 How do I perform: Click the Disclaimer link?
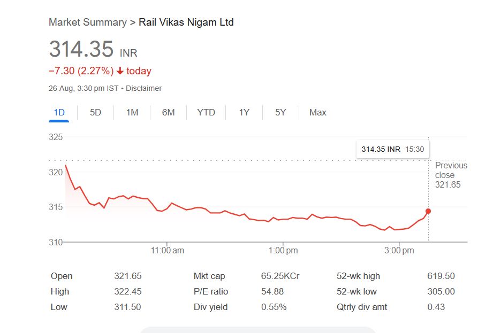pos(144,88)
